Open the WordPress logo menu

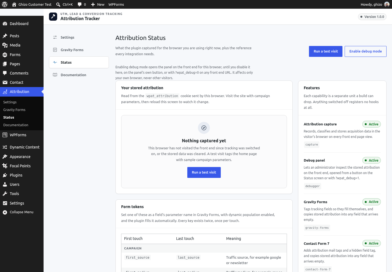tap(5, 4)
